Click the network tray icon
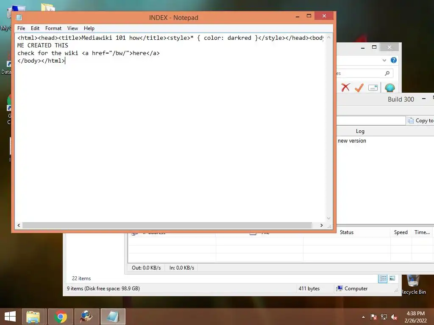The height and width of the screenshot is (325, 434). pyautogui.click(x=384, y=317)
